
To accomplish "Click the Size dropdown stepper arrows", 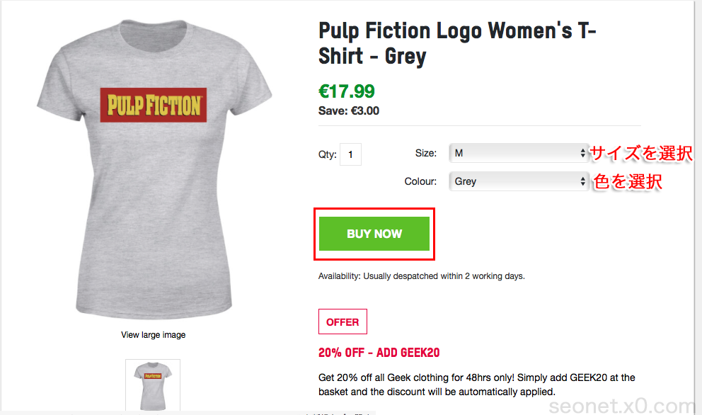I will pos(583,153).
